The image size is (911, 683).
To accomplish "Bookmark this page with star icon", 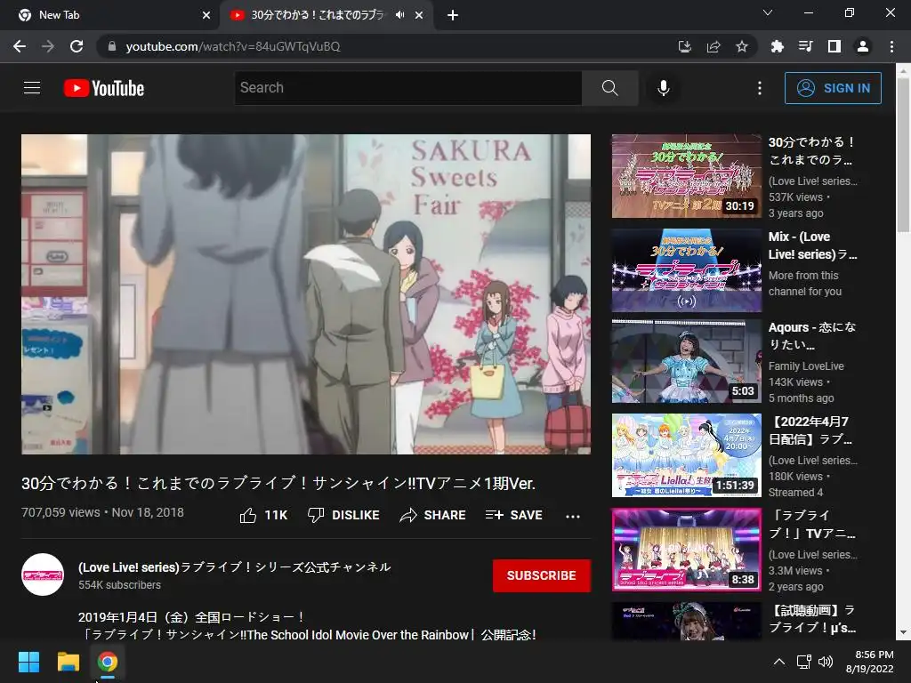I will (x=742, y=46).
